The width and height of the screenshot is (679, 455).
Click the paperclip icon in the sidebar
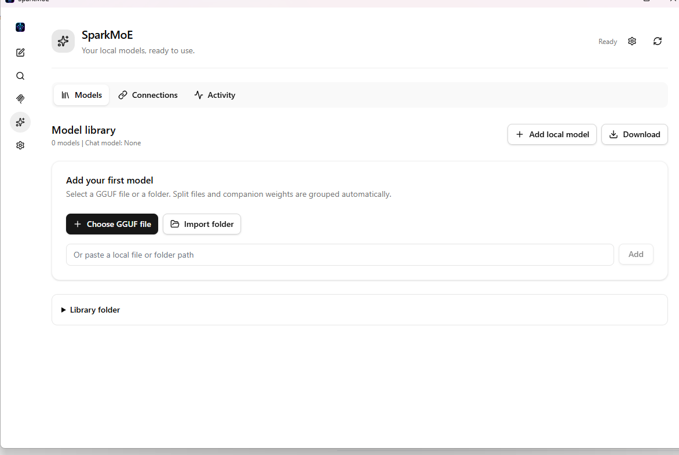point(20,99)
